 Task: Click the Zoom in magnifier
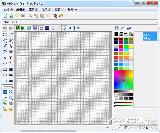(x=53, y=28)
